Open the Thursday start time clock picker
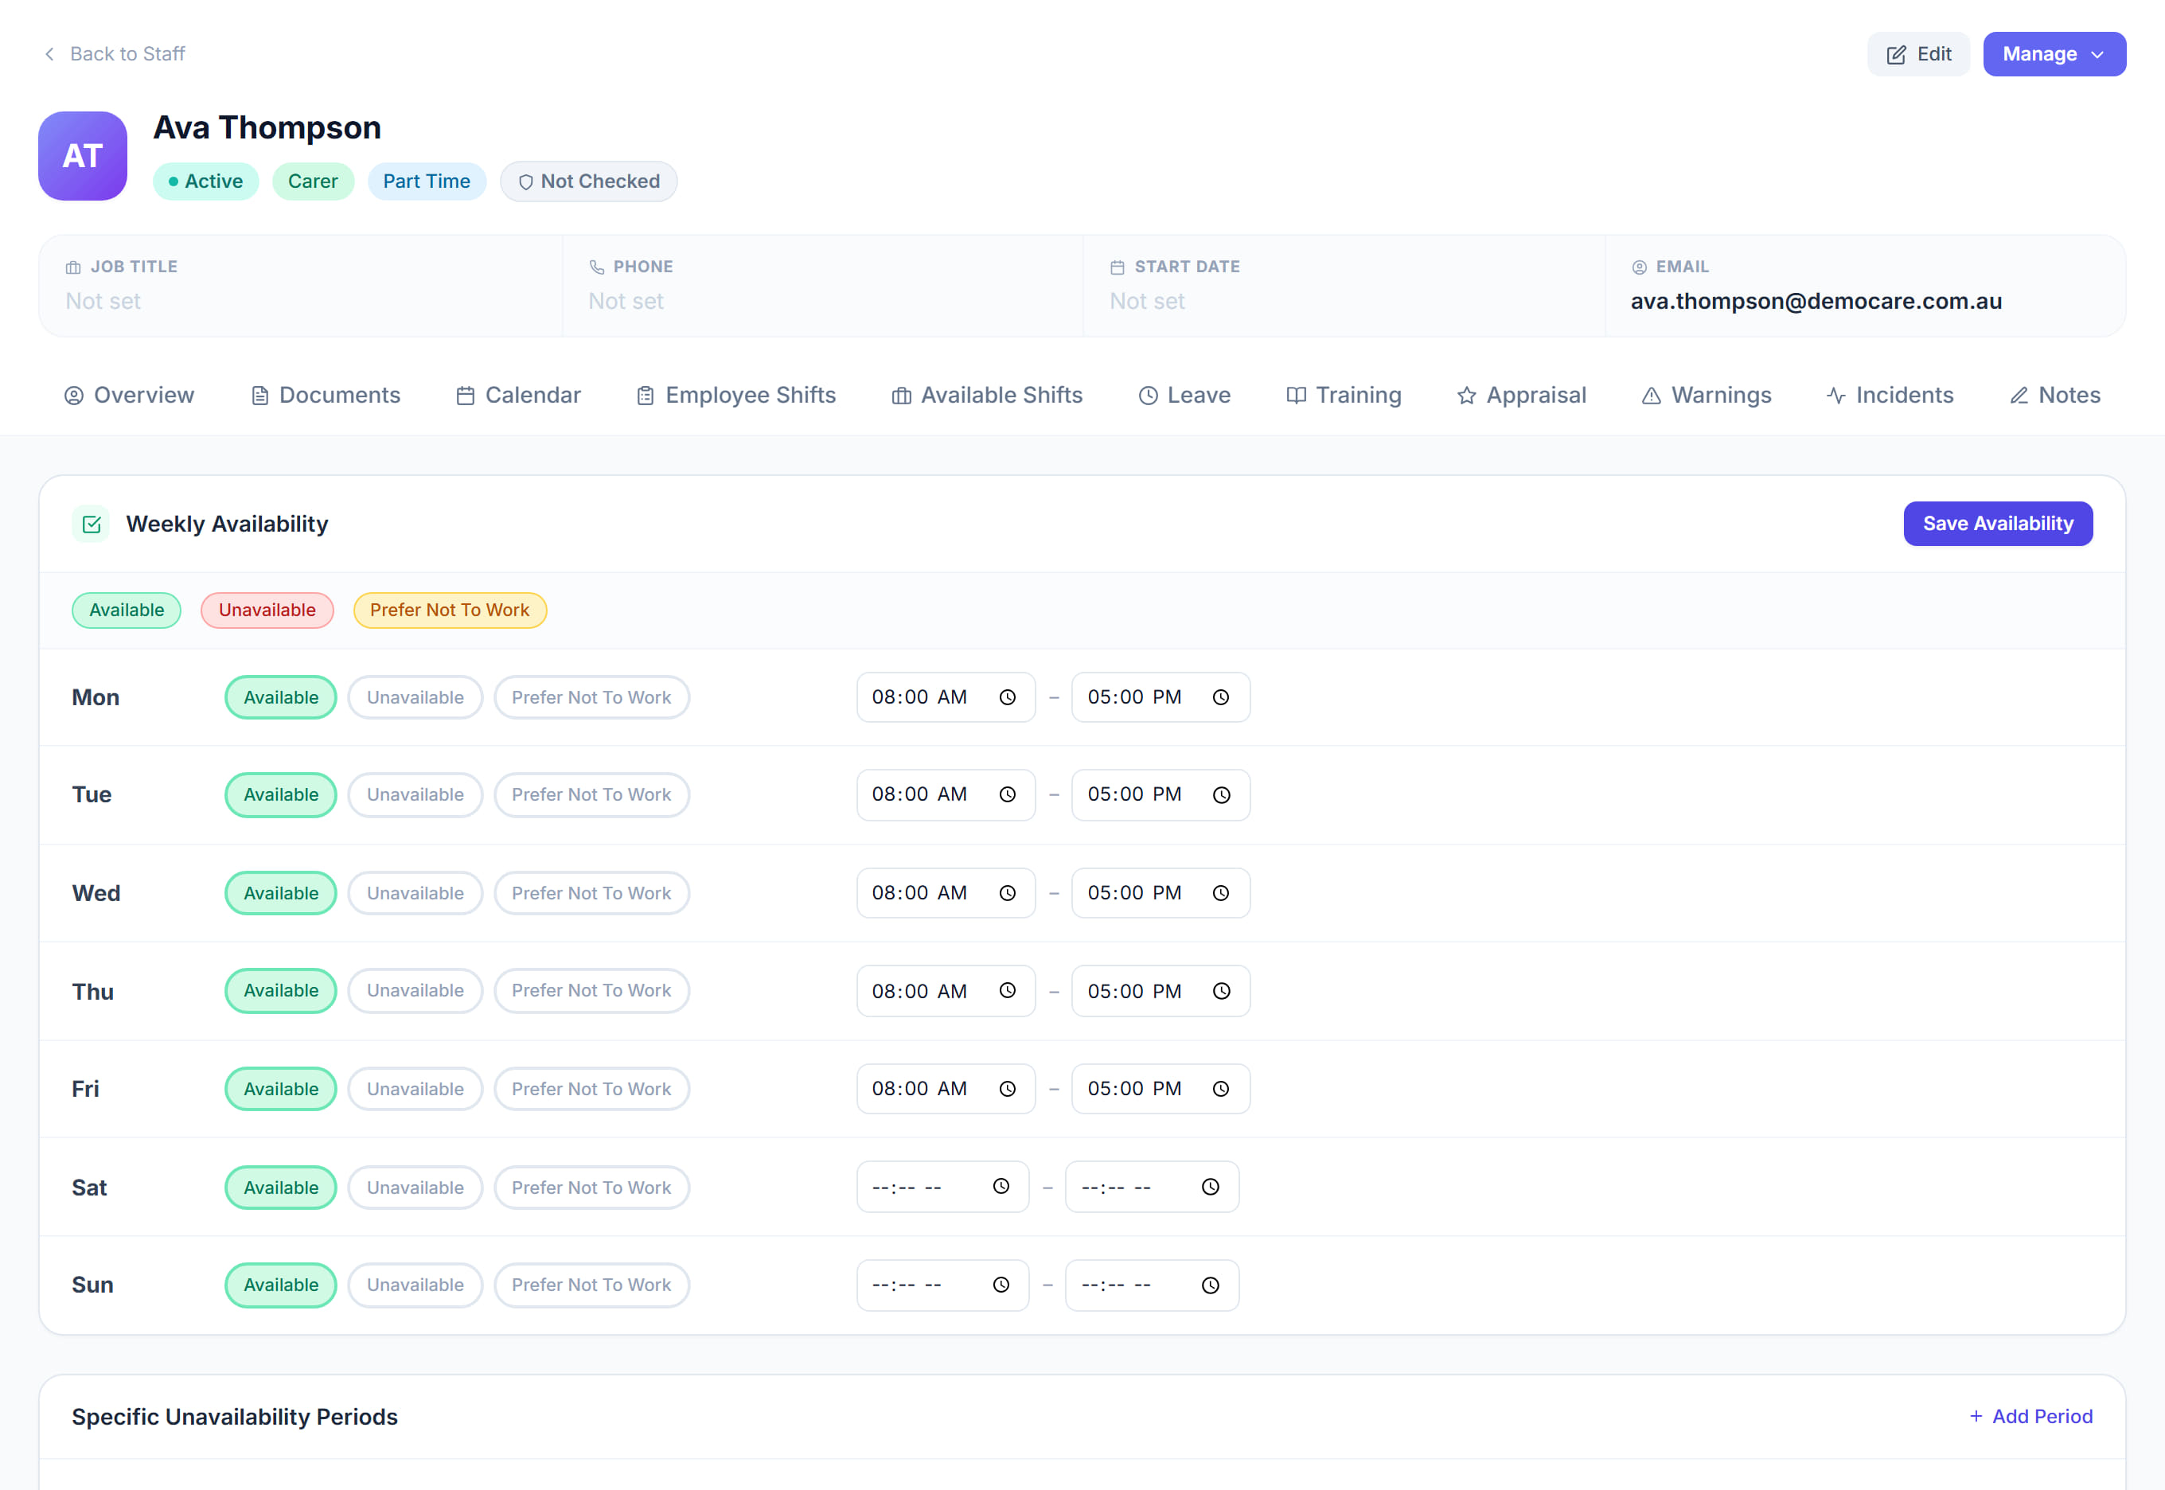2165x1490 pixels. 1008,990
